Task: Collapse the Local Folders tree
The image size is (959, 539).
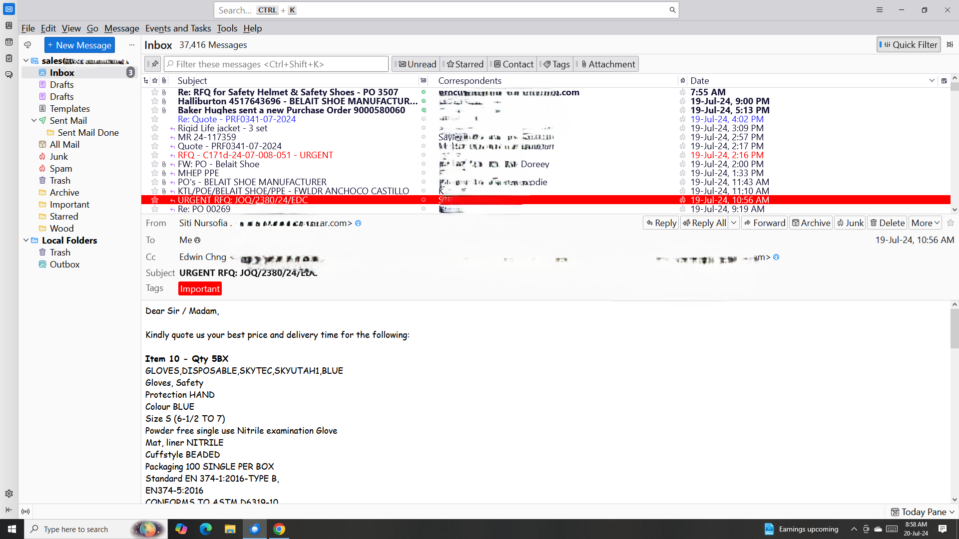Action: point(26,240)
